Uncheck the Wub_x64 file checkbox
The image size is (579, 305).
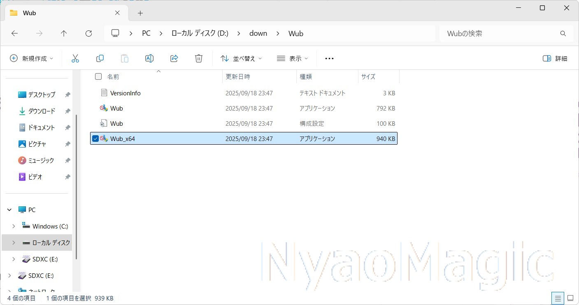click(x=95, y=139)
